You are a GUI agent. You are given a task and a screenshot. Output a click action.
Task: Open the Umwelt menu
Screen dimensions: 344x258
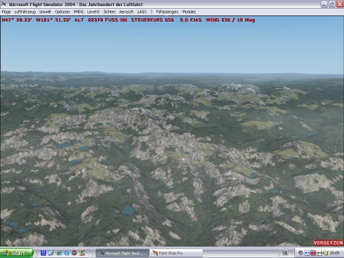tap(45, 12)
